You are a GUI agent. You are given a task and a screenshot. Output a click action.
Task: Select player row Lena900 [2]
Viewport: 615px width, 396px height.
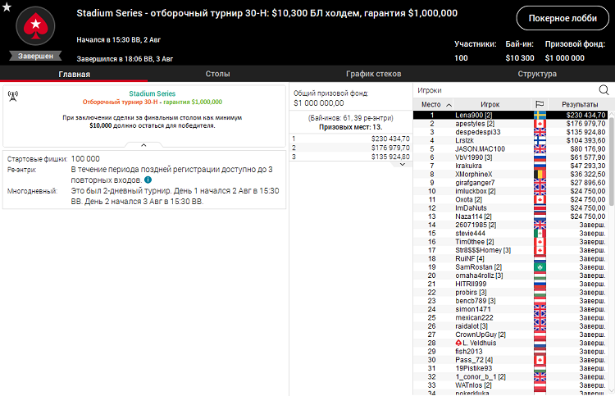(510, 116)
